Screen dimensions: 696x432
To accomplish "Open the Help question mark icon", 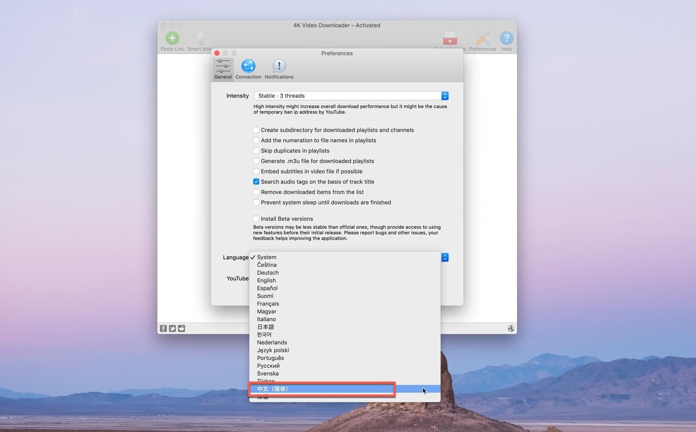I will point(506,38).
